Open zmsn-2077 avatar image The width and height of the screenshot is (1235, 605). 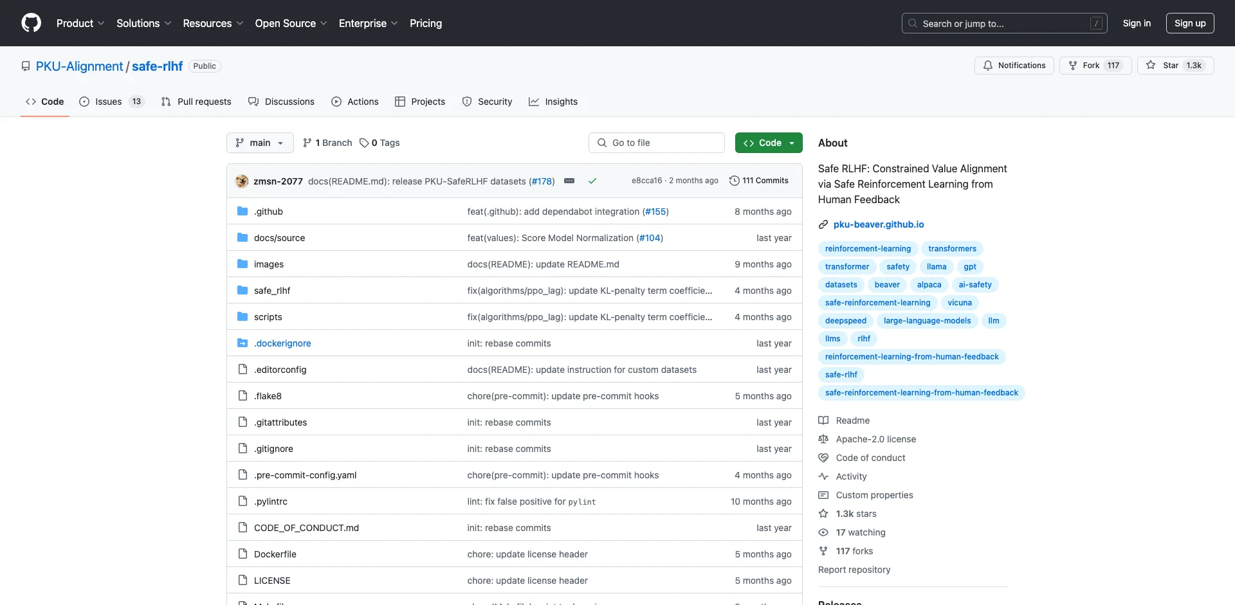click(242, 181)
